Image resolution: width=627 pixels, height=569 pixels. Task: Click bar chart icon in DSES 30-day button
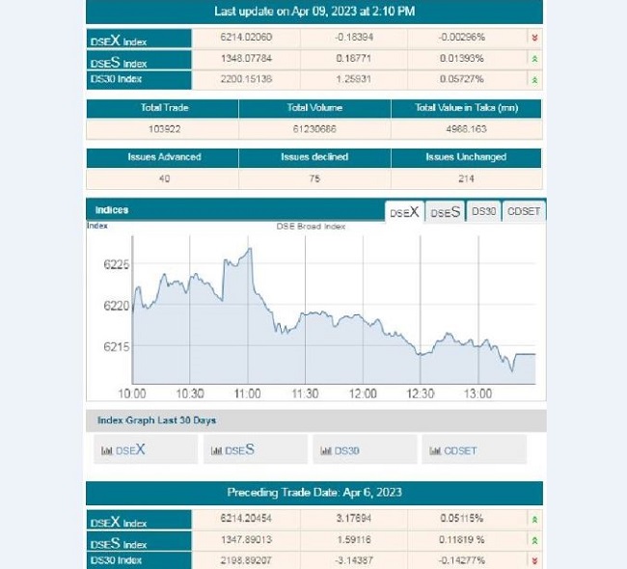point(216,450)
